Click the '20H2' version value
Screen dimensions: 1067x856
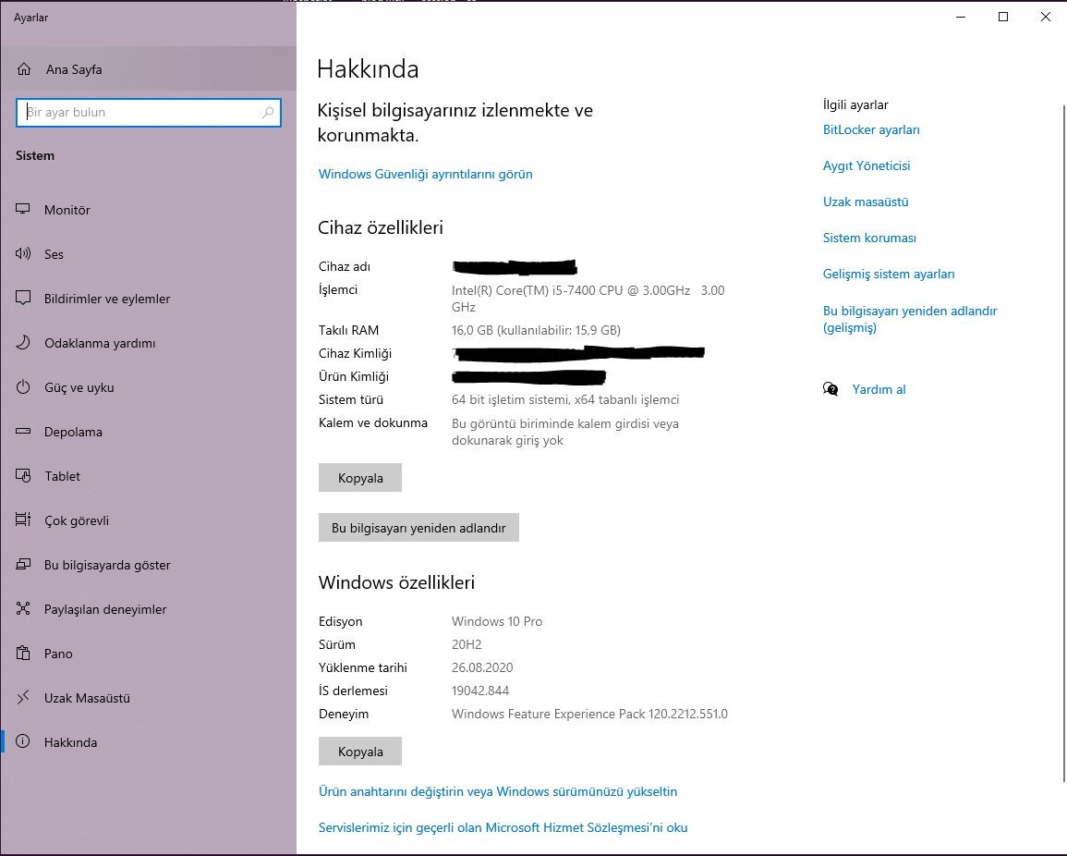[x=467, y=644]
